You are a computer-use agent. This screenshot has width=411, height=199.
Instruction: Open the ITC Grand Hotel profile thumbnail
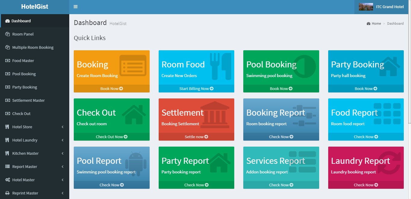(366, 7)
